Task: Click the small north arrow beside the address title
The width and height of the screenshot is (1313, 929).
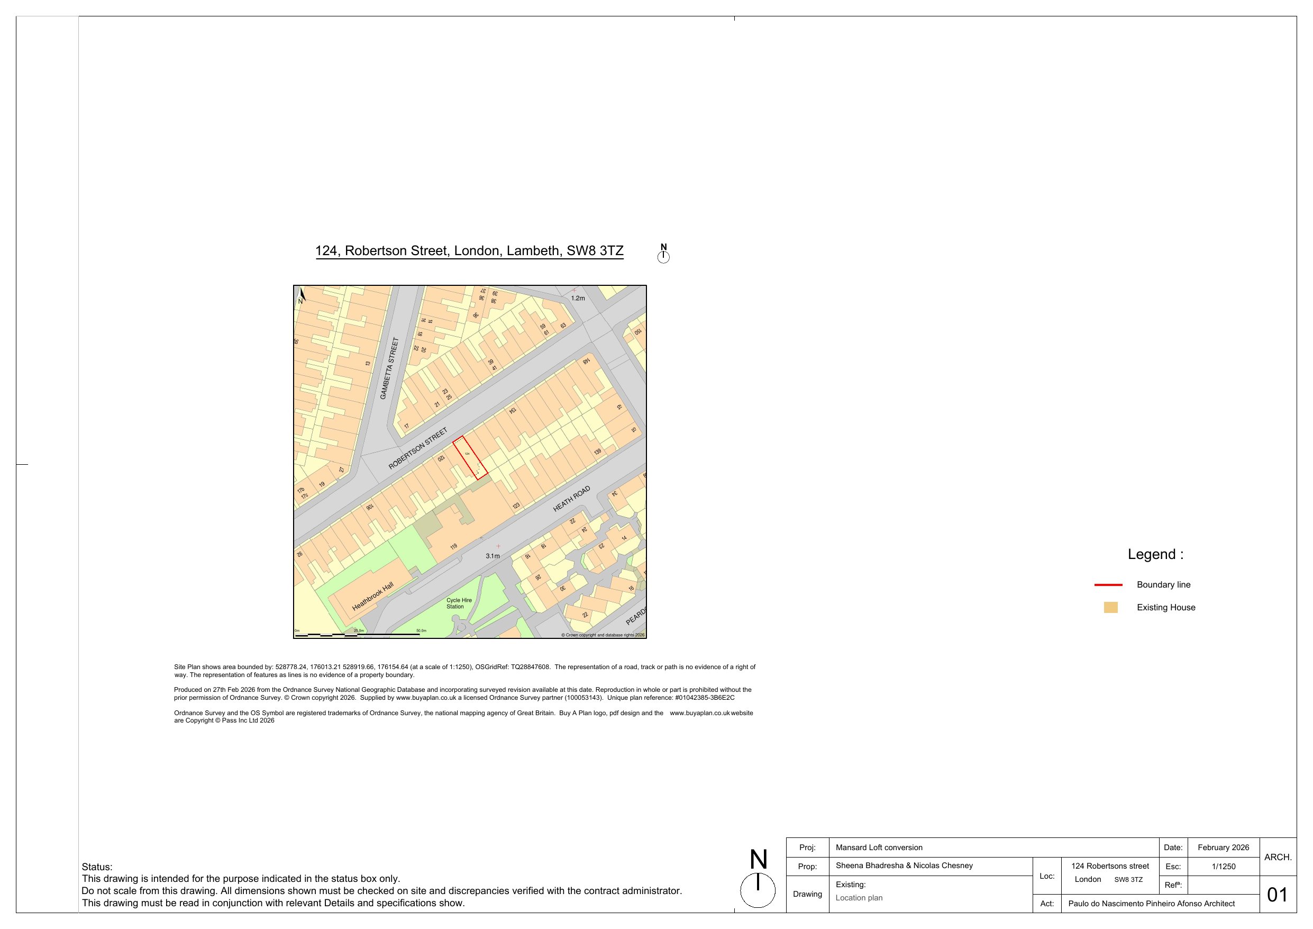Action: (663, 254)
